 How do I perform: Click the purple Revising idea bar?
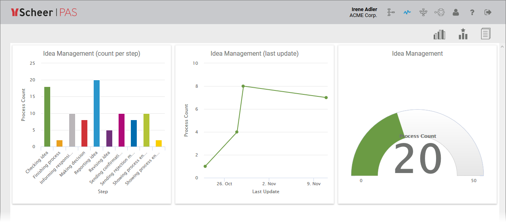tap(109, 138)
